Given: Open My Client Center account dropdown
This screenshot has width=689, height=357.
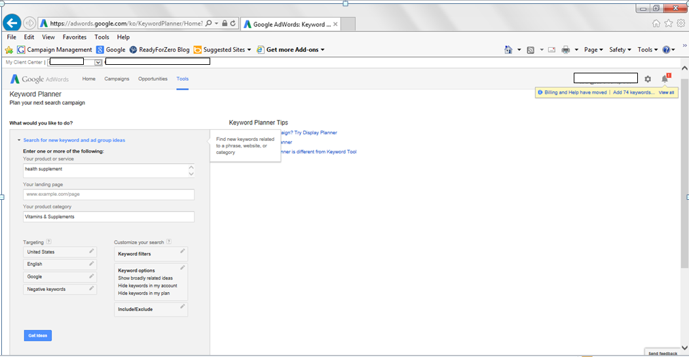Looking at the screenshot, I should point(98,62).
